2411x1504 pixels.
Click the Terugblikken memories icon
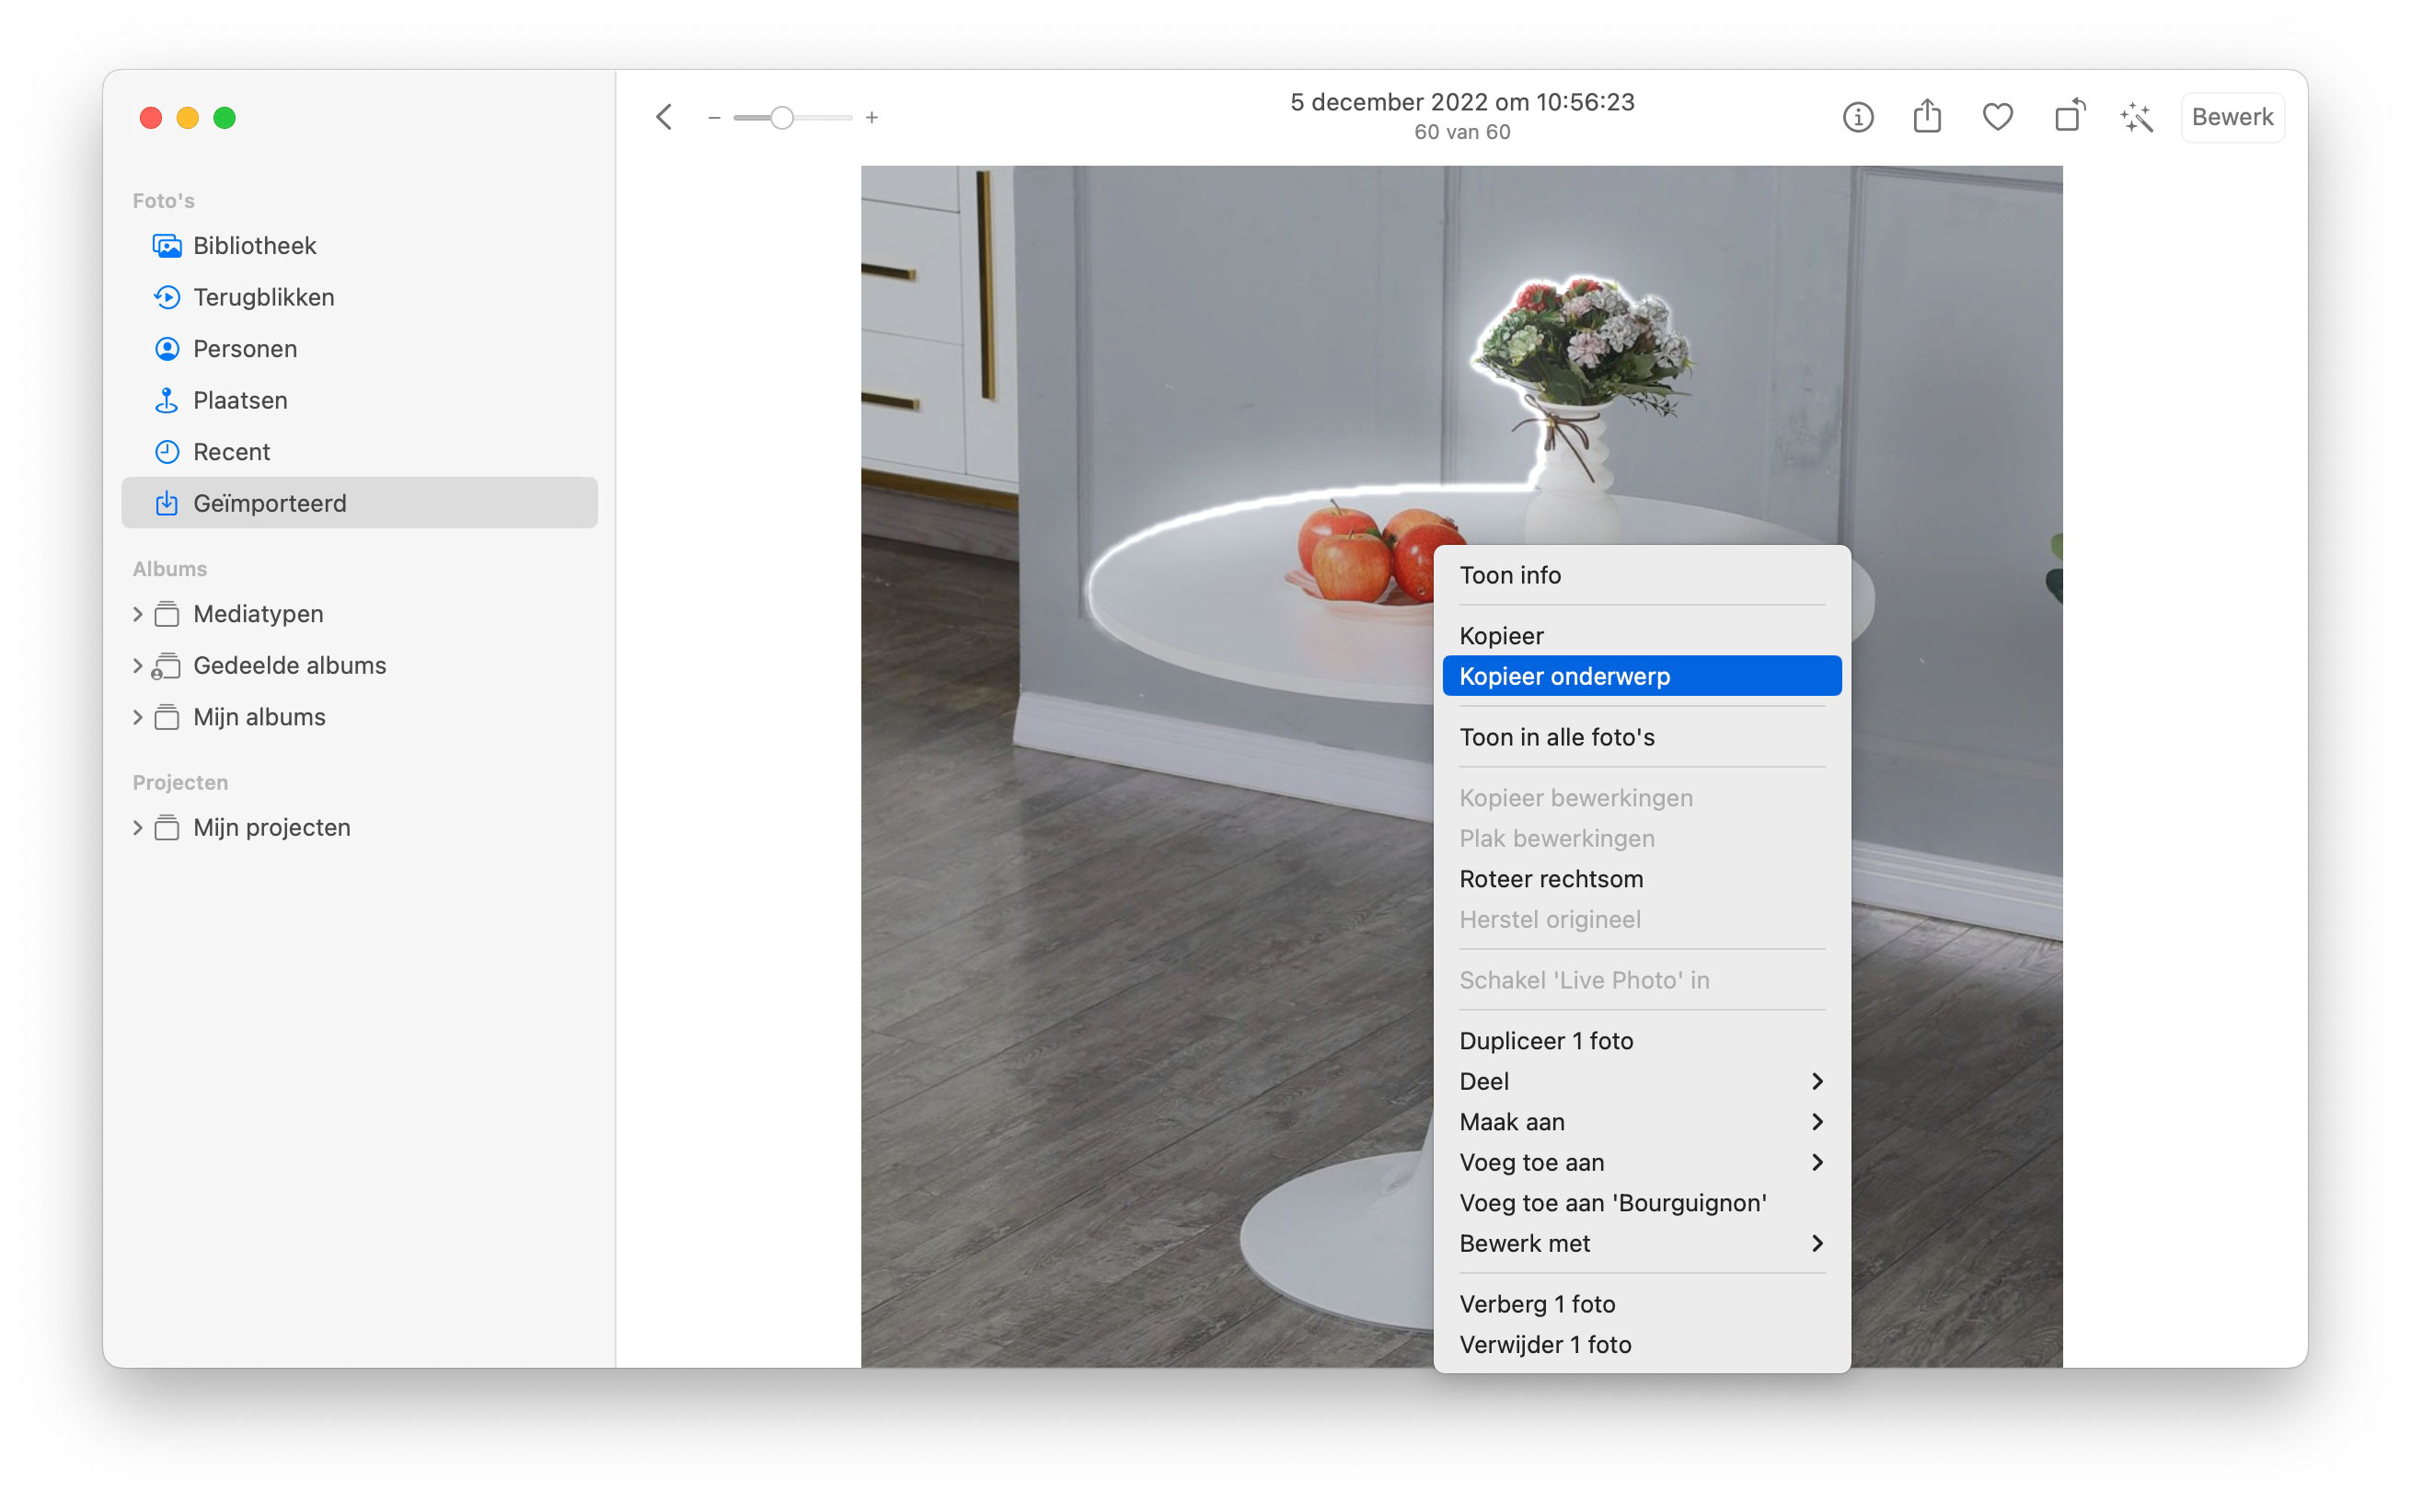click(x=167, y=297)
